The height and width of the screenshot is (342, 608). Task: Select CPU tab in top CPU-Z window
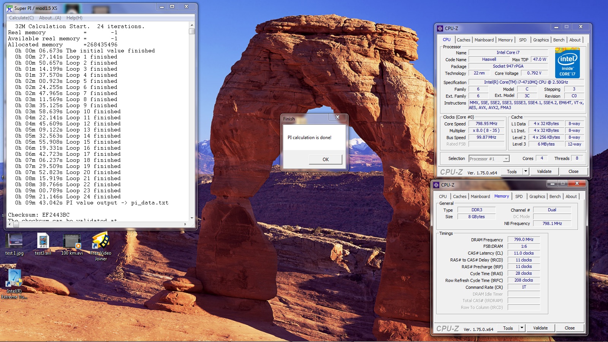(x=446, y=40)
